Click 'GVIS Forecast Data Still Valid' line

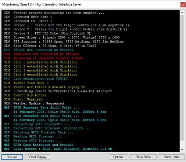(x=41, y=116)
